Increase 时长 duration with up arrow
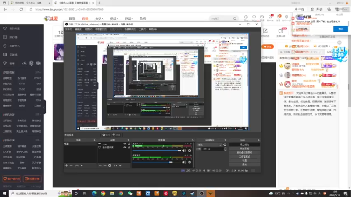351x197 pixels. coord(225,148)
